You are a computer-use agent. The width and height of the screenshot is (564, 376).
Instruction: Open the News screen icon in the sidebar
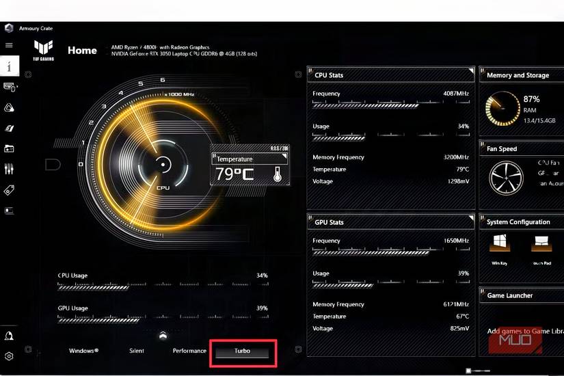point(9,211)
